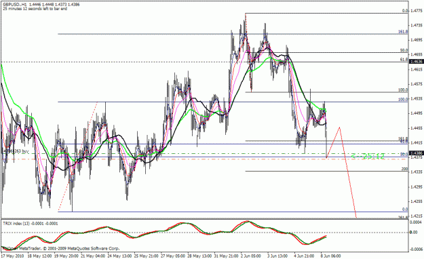Click the '19 May 20:00' time label
Image resolution: width=424 pixels, height=259 pixels.
tap(66, 256)
